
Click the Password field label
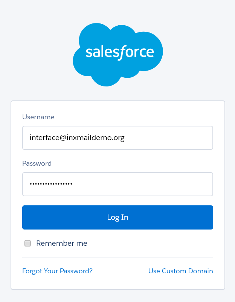pos(37,163)
